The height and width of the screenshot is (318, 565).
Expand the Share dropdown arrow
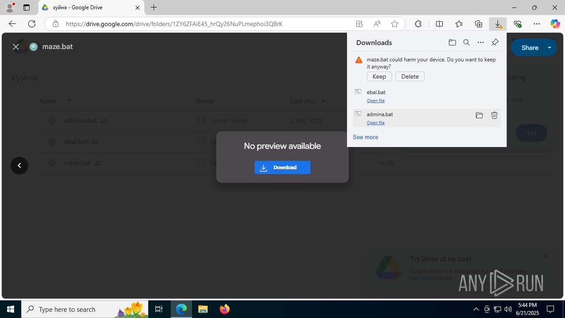point(550,47)
